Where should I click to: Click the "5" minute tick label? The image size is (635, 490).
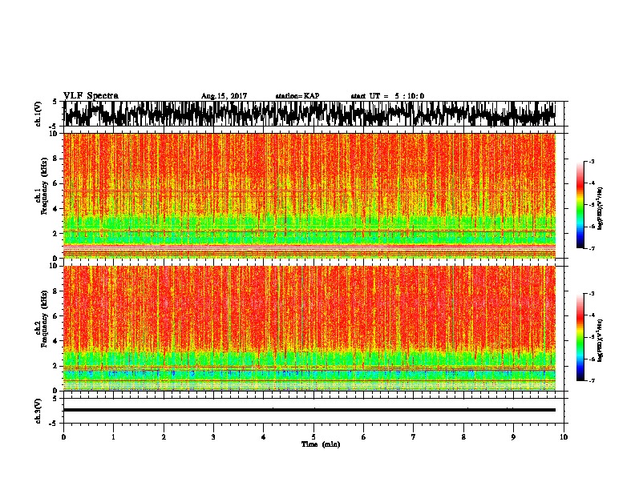tap(313, 437)
